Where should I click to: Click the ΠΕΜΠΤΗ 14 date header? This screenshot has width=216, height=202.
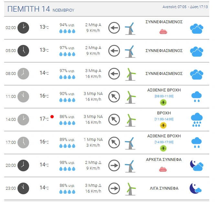coord(28,9)
